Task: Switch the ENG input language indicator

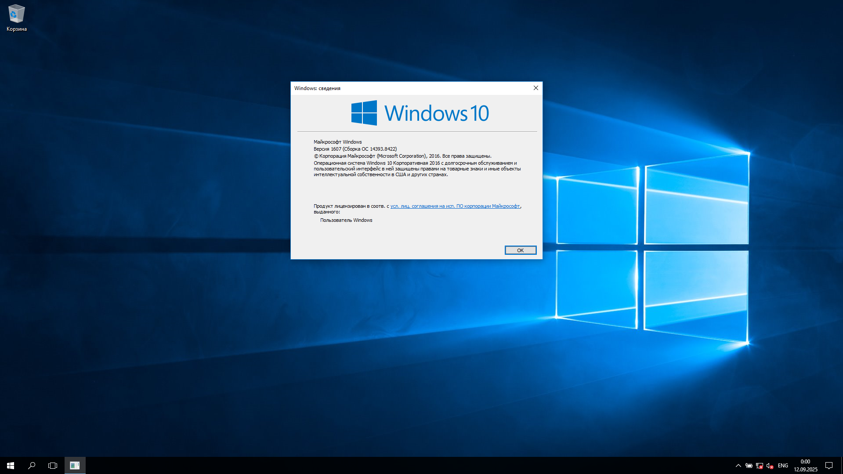Action: pyautogui.click(x=783, y=466)
